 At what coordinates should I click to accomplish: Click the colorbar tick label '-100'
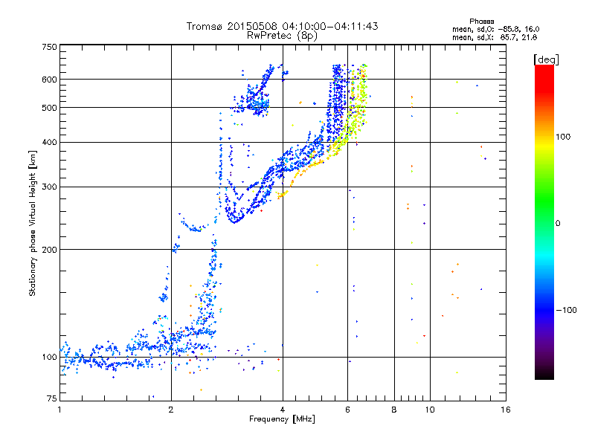(x=567, y=310)
